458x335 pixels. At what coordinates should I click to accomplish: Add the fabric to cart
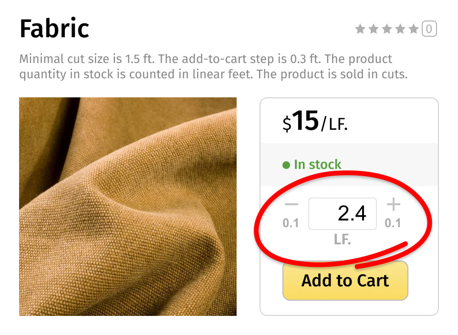(345, 281)
